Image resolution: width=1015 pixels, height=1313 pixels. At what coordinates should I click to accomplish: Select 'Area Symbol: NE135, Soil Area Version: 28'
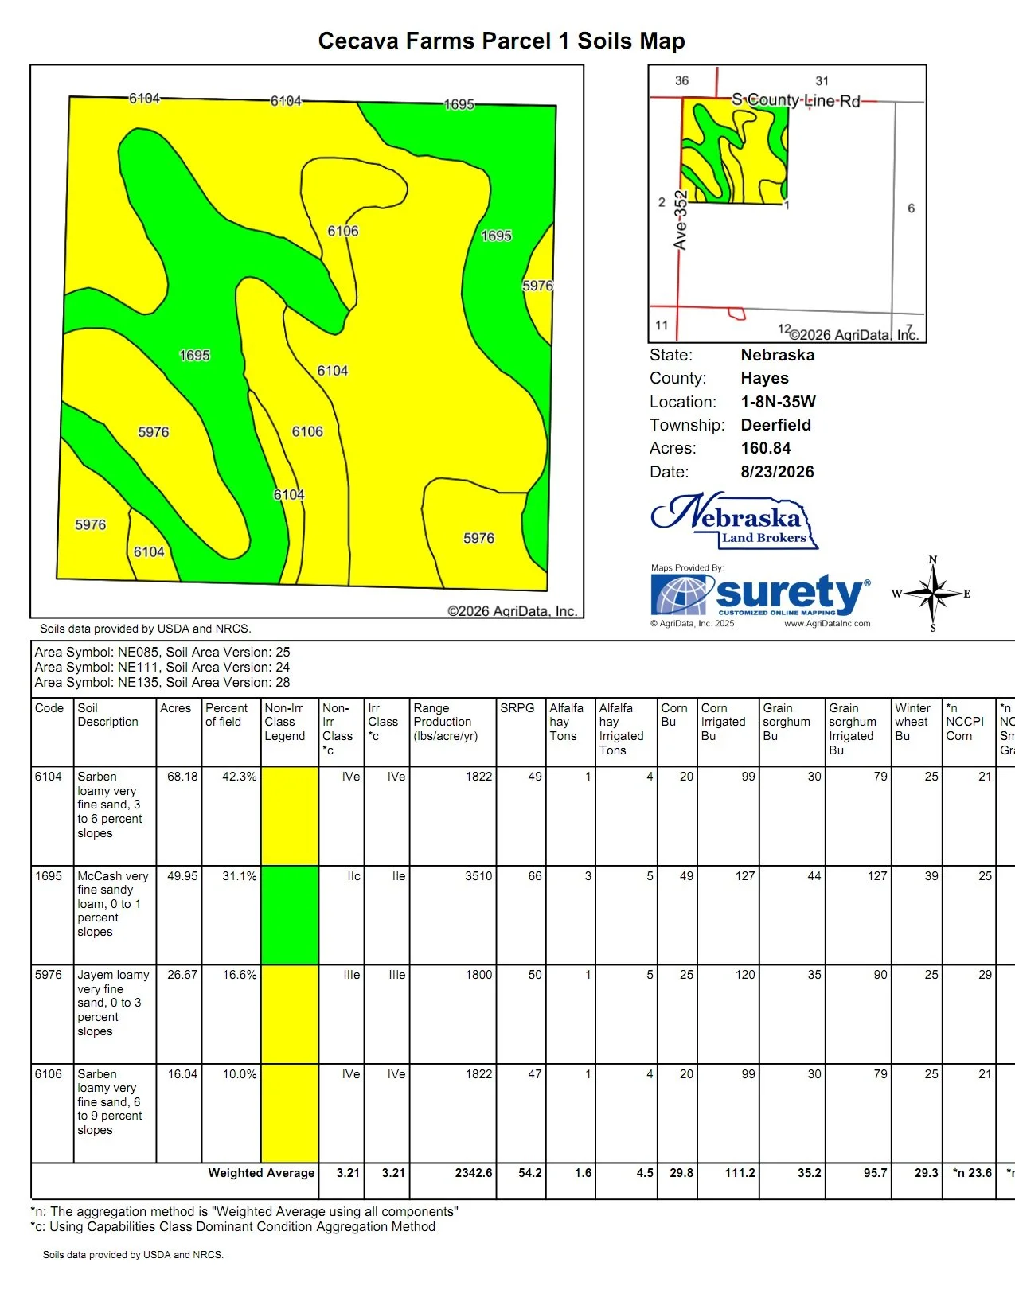[x=162, y=682]
